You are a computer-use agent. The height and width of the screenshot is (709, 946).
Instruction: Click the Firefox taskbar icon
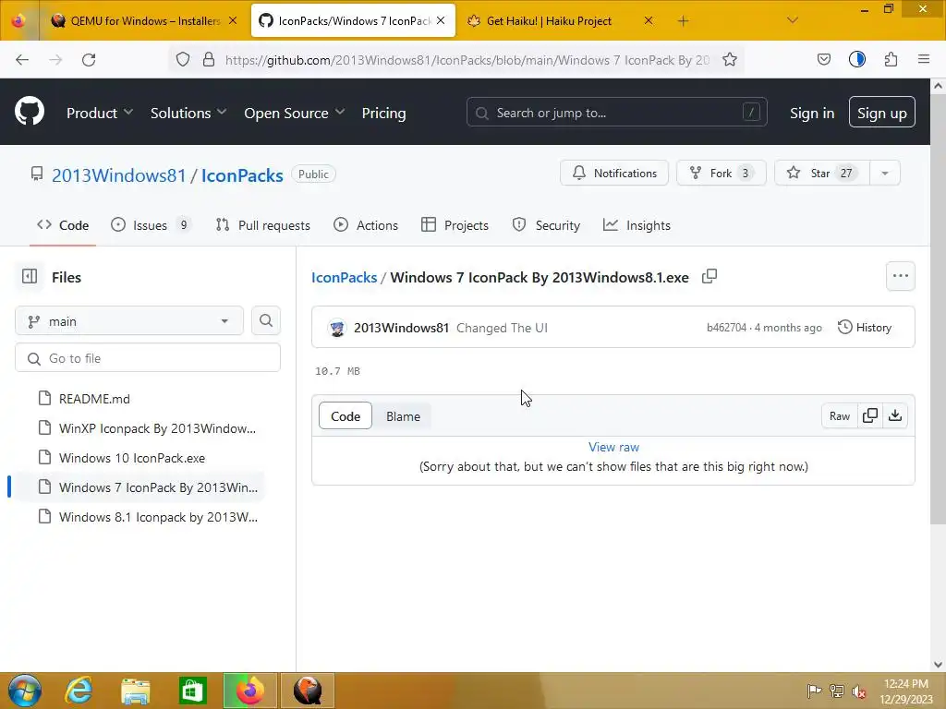pos(250,691)
